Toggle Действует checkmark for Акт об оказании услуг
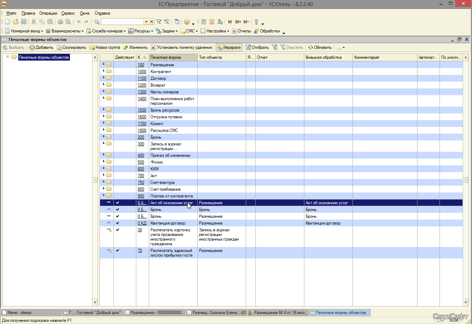 point(117,202)
